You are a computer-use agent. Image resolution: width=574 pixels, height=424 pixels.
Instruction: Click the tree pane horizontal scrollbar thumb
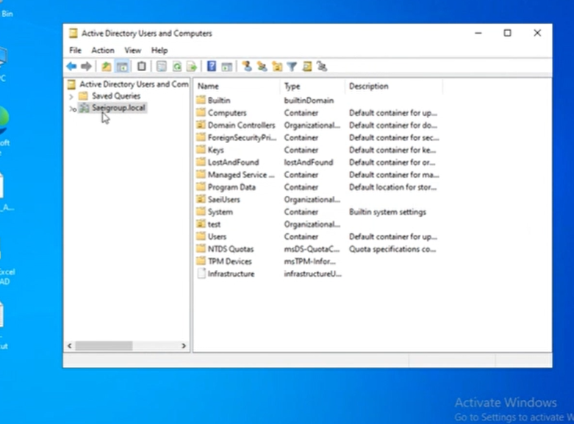point(104,346)
